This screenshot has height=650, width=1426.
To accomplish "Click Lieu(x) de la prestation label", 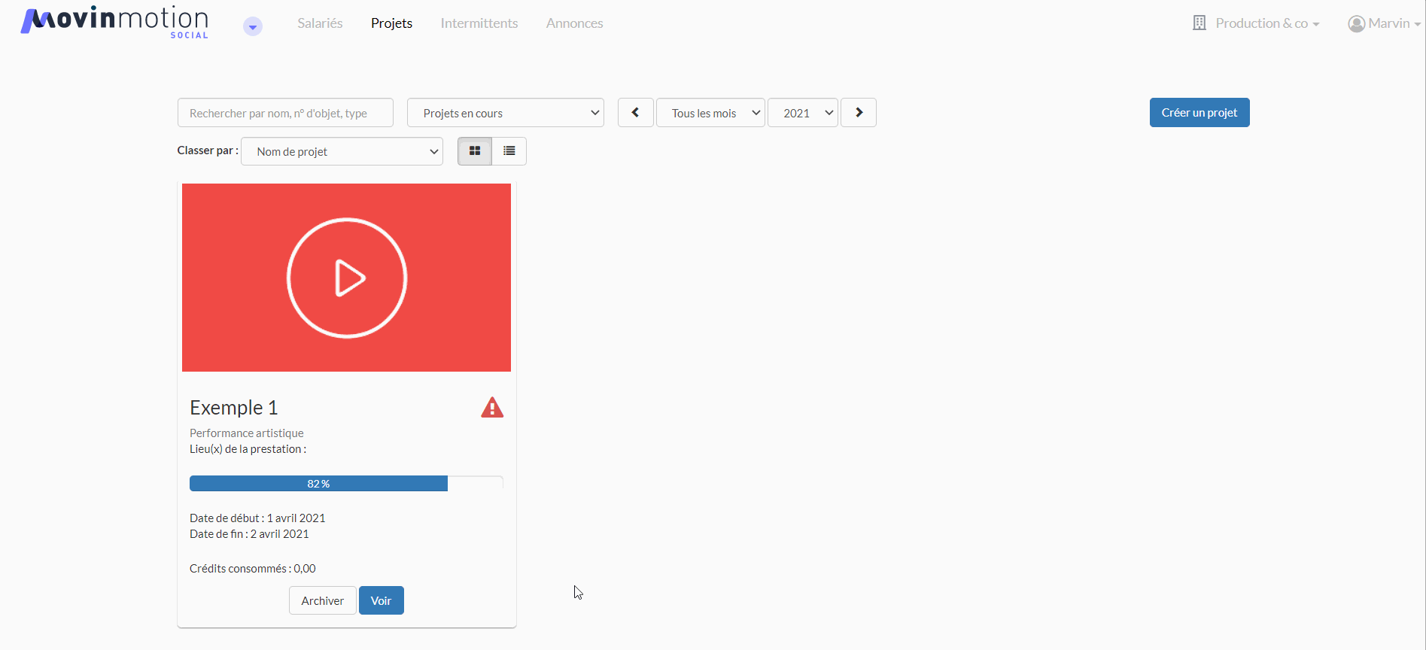I will [x=248, y=449].
